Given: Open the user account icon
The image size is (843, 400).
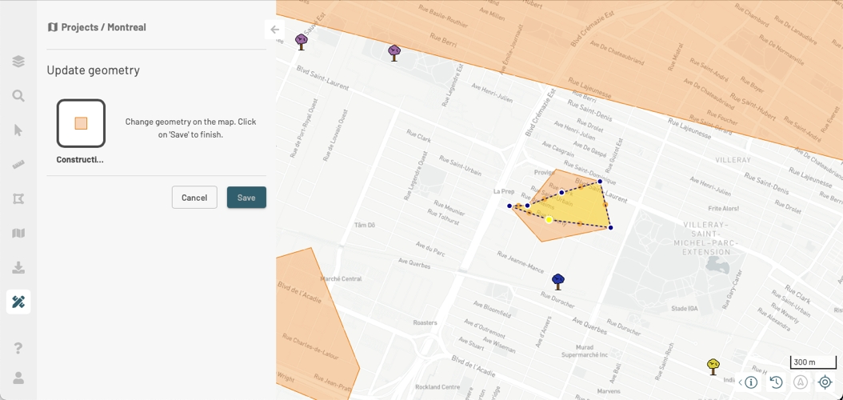Looking at the screenshot, I should [x=18, y=378].
